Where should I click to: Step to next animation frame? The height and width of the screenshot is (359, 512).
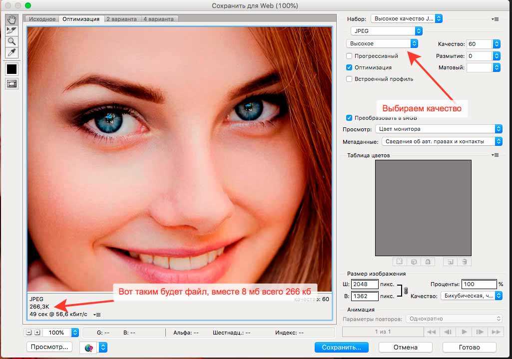pos(480,332)
